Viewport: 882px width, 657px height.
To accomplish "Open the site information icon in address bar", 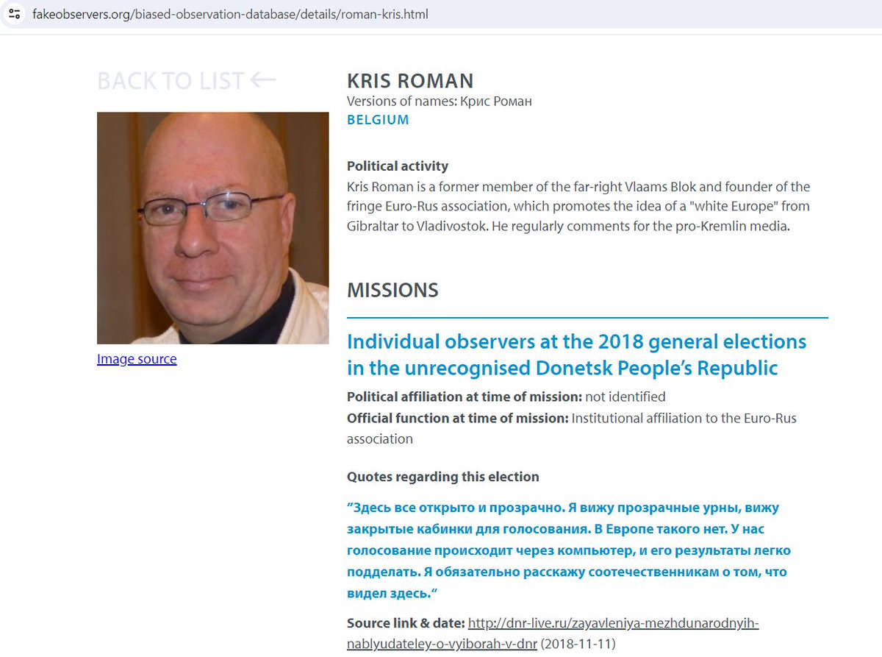I will (15, 14).
